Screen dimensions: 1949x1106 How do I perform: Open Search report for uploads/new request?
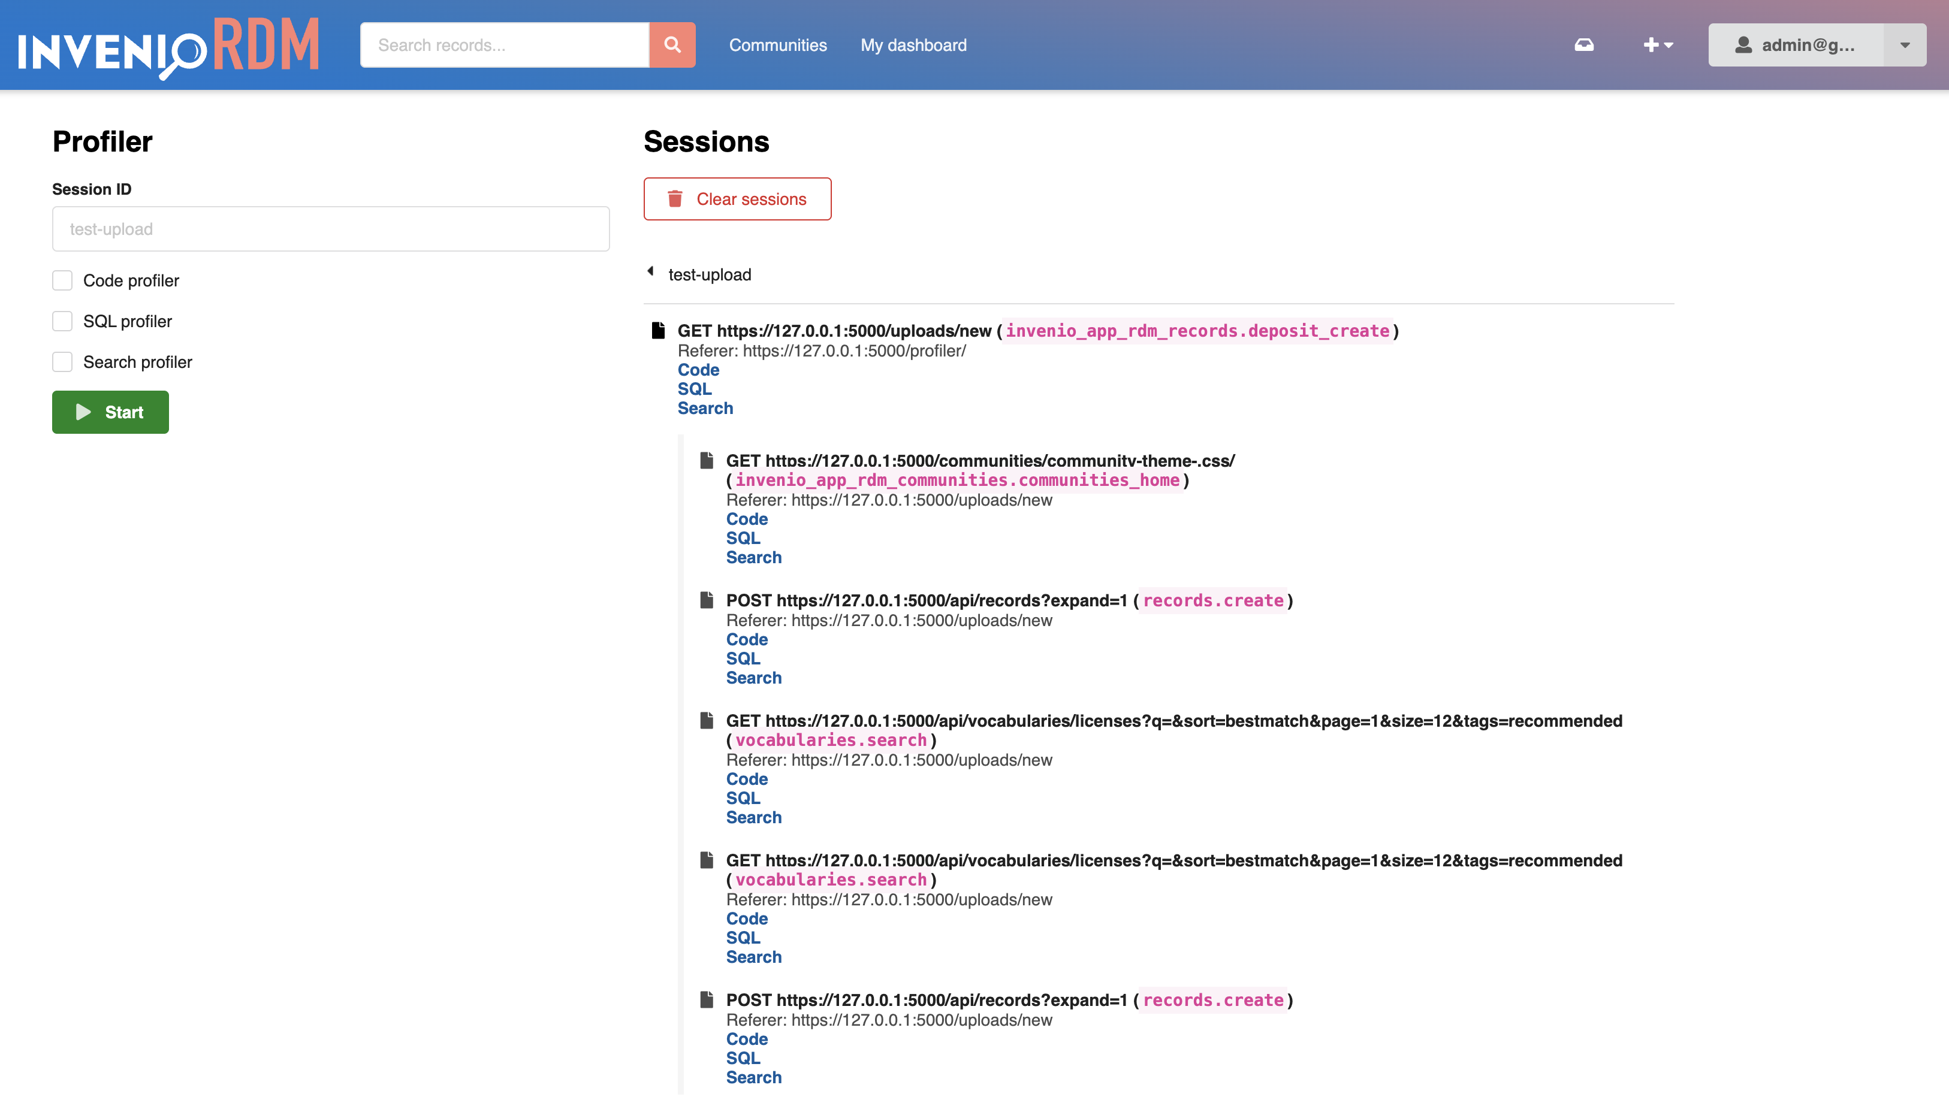click(705, 409)
